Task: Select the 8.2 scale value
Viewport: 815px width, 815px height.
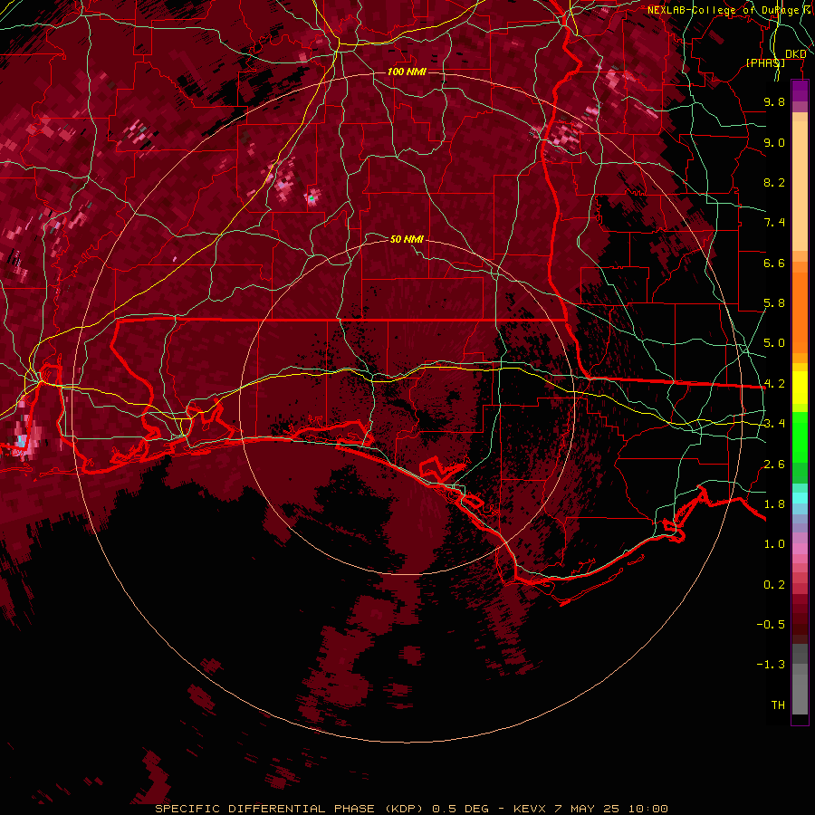Action: point(774,182)
